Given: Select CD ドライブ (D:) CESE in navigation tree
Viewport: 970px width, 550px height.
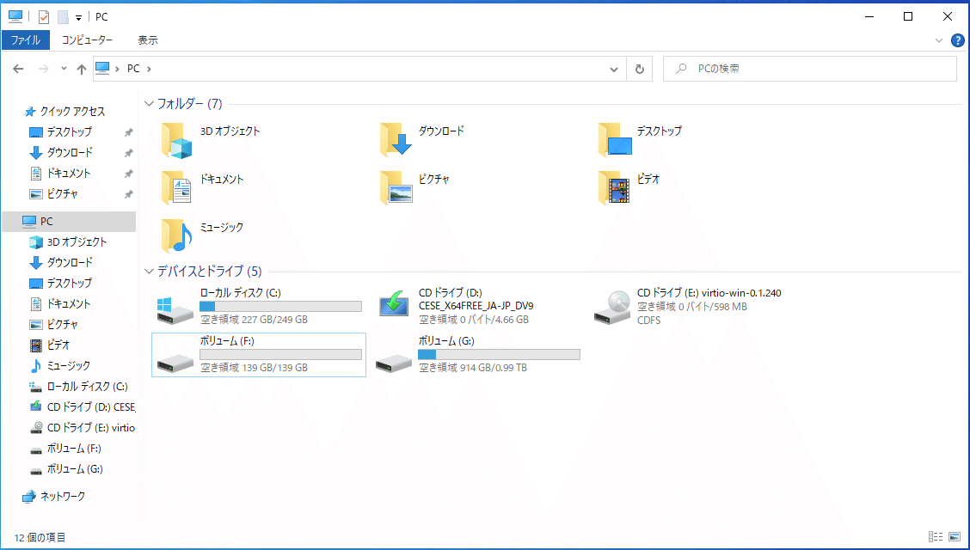Looking at the screenshot, I should pyautogui.click(x=91, y=406).
